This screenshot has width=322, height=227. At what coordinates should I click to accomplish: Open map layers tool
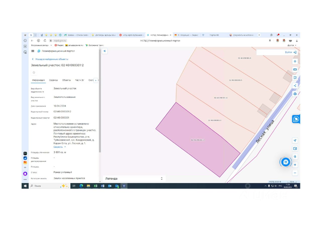tap(295, 61)
